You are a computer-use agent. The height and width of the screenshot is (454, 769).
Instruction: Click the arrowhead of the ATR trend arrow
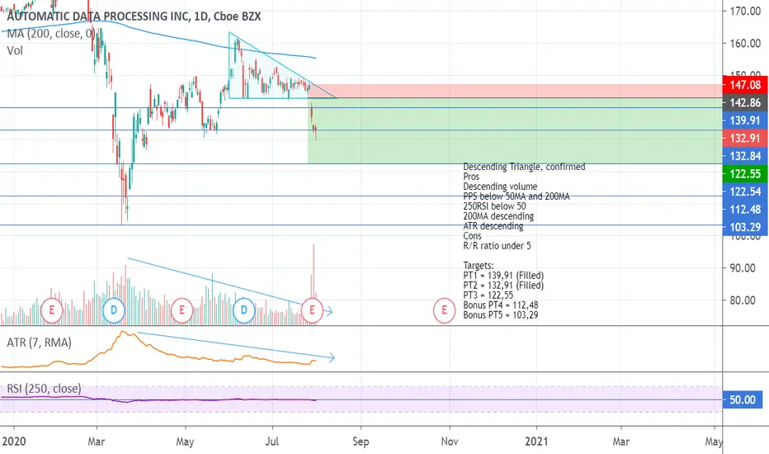tap(332, 357)
